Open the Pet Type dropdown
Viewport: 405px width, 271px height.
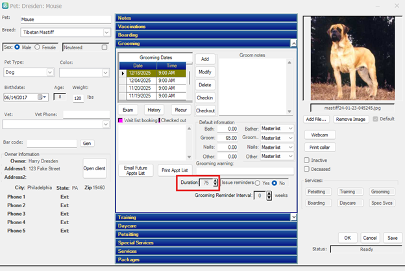[50, 72]
